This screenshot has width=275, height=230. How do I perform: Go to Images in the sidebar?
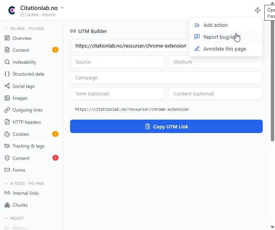[31, 98]
